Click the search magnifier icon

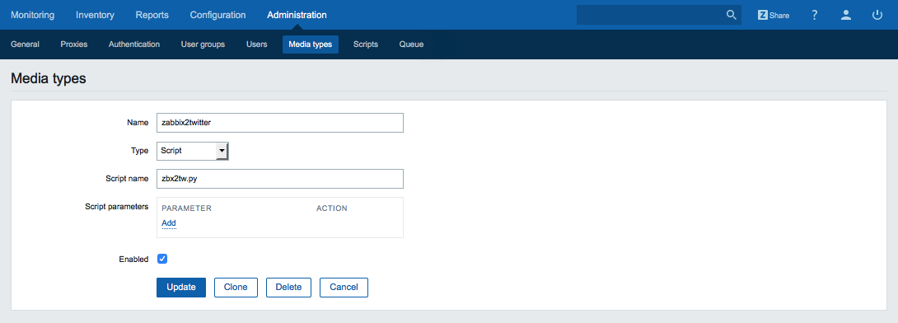(732, 15)
